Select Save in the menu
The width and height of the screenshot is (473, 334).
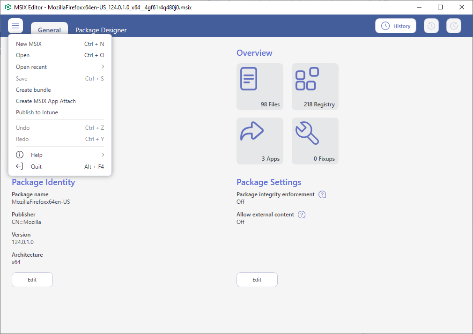[60, 78]
